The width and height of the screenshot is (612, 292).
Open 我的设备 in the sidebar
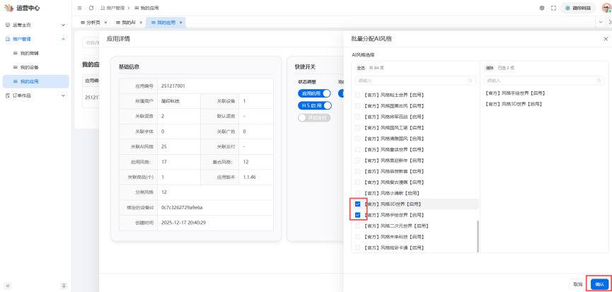pyautogui.click(x=29, y=67)
